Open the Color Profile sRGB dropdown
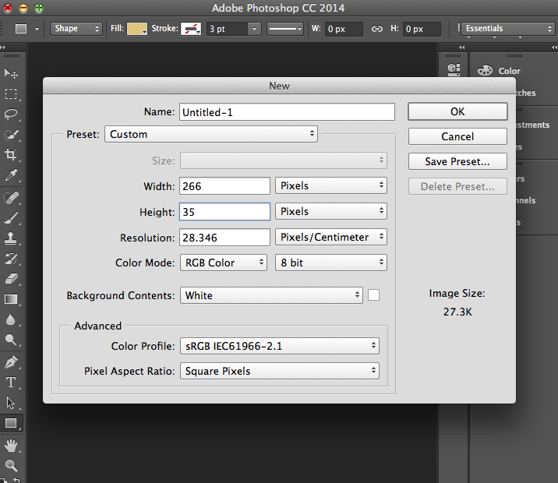The height and width of the screenshot is (483, 558). (x=280, y=346)
